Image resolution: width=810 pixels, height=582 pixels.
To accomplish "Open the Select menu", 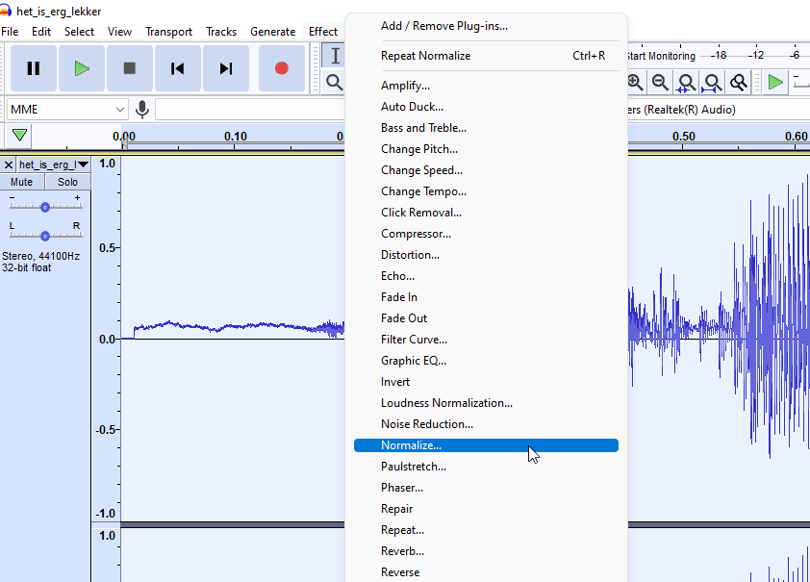I will [x=79, y=32].
